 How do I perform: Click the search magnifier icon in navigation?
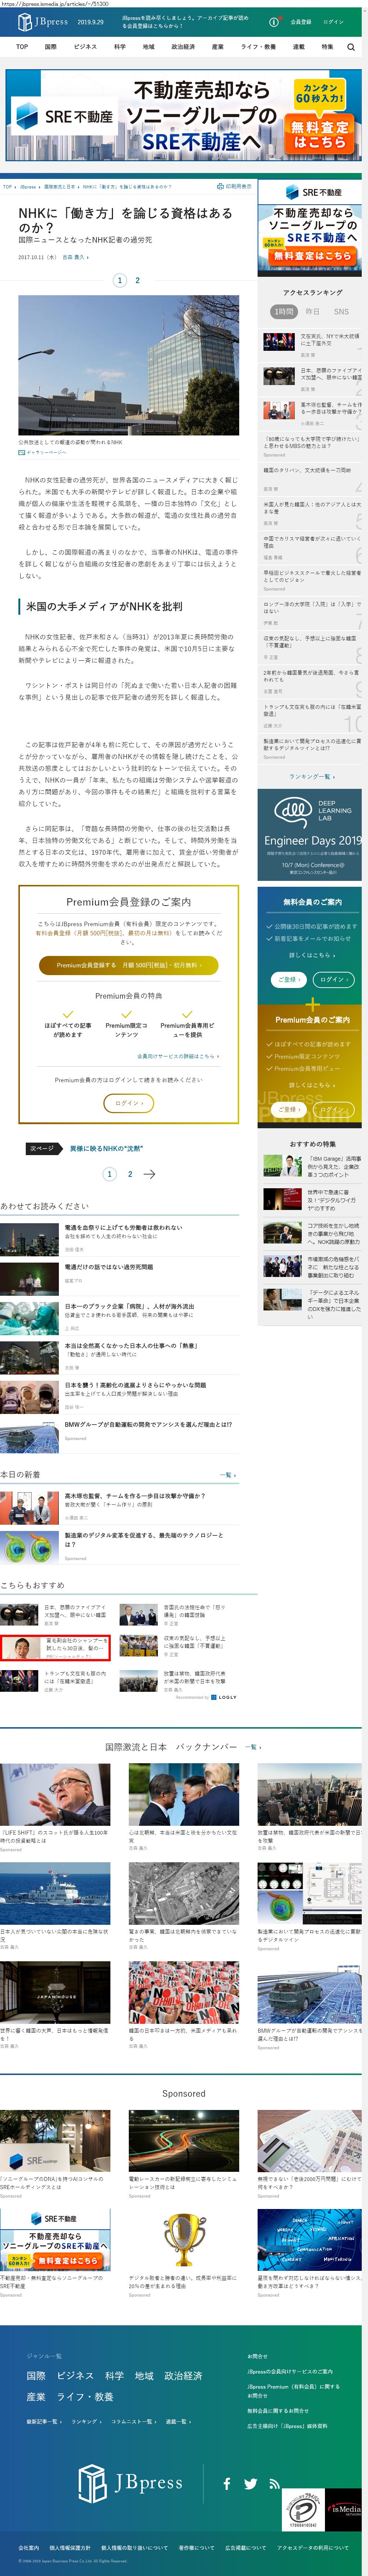[351, 47]
